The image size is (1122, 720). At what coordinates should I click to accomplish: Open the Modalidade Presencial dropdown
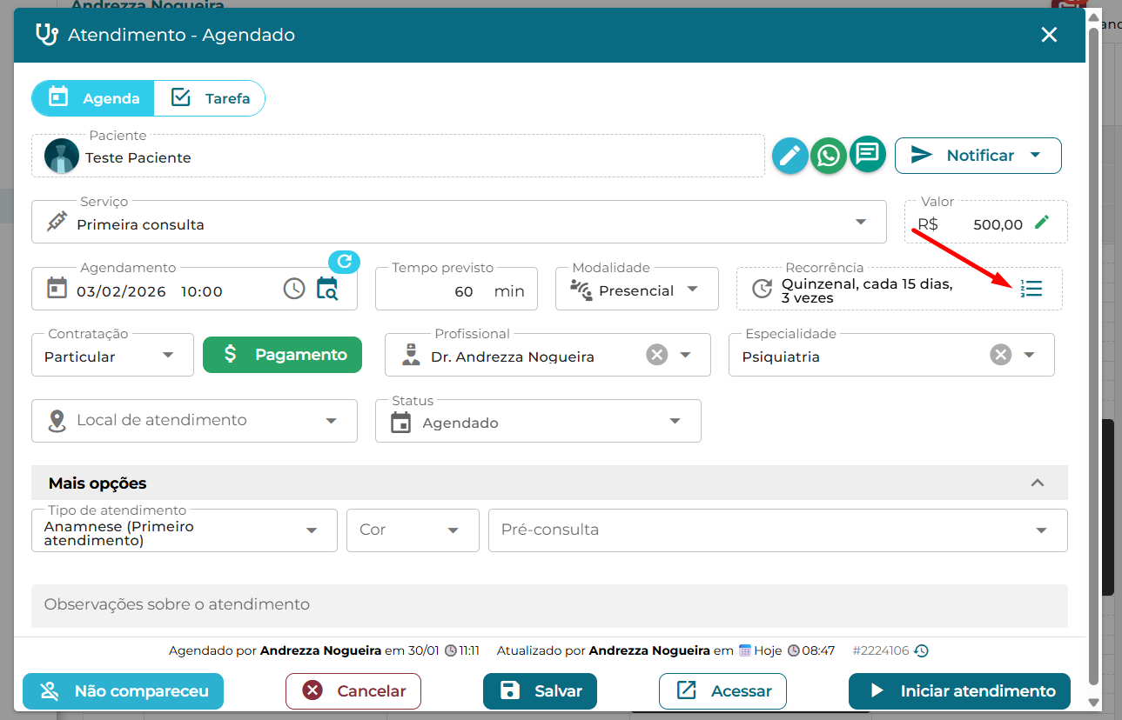637,289
